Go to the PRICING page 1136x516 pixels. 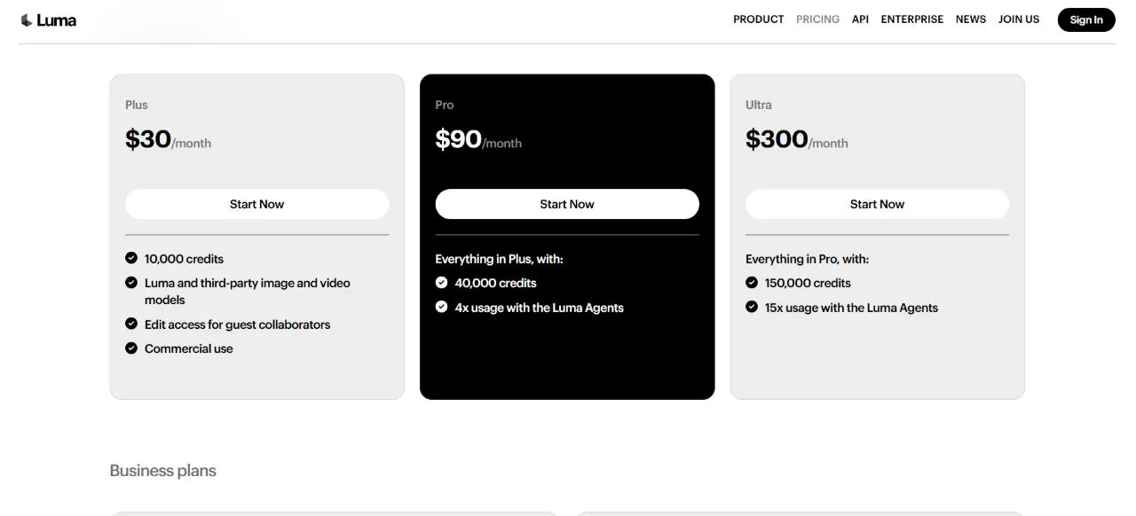(x=817, y=20)
